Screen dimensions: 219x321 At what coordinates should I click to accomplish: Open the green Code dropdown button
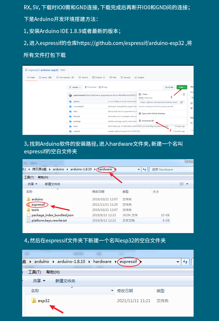182,87
